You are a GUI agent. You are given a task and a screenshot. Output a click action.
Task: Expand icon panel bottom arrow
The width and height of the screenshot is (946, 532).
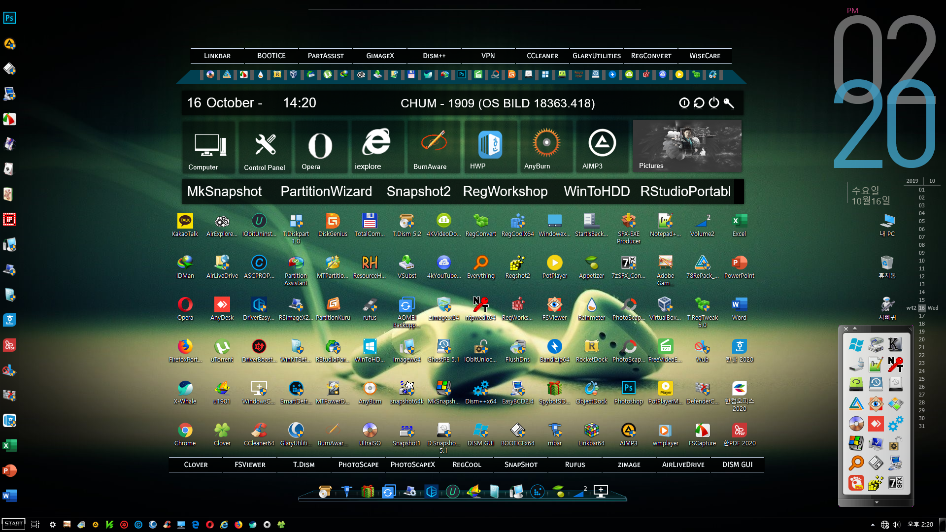[x=877, y=502]
